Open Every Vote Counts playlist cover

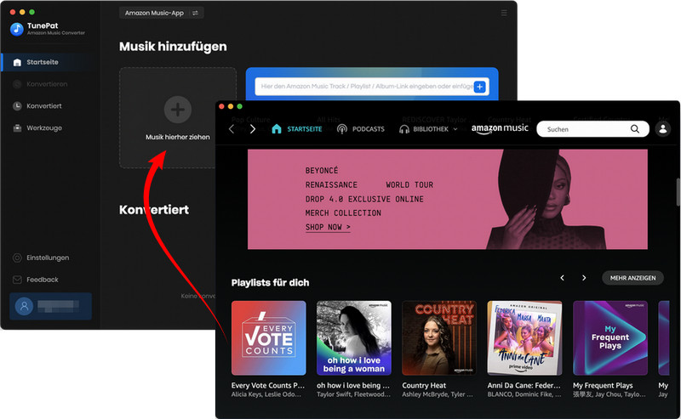(269, 338)
